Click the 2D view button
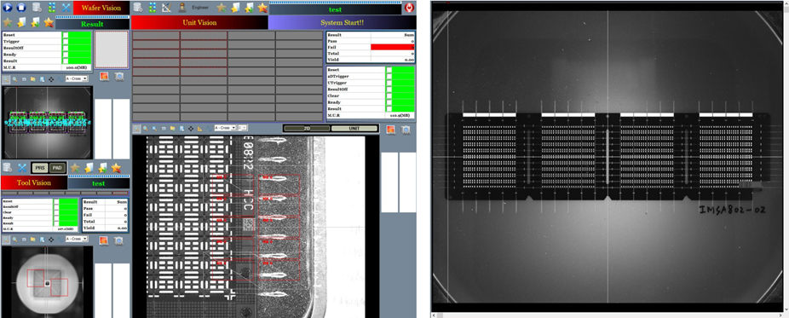This screenshot has height=318, width=789. (x=307, y=128)
